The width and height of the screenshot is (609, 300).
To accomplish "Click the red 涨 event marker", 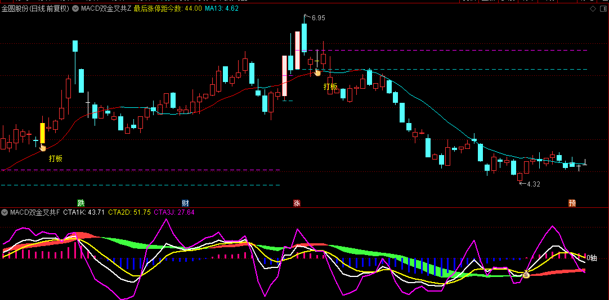I will click(x=297, y=203).
